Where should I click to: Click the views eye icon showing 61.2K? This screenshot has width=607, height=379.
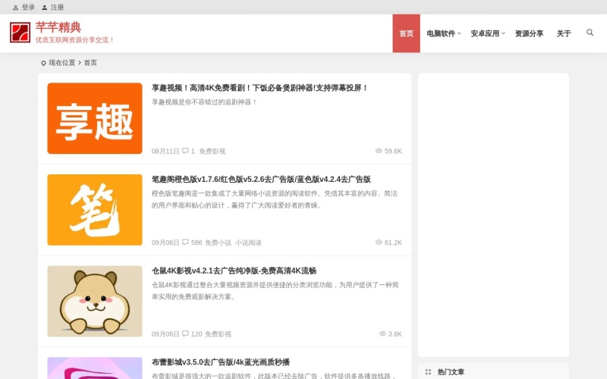coord(379,242)
